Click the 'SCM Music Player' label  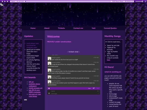point(118,1)
